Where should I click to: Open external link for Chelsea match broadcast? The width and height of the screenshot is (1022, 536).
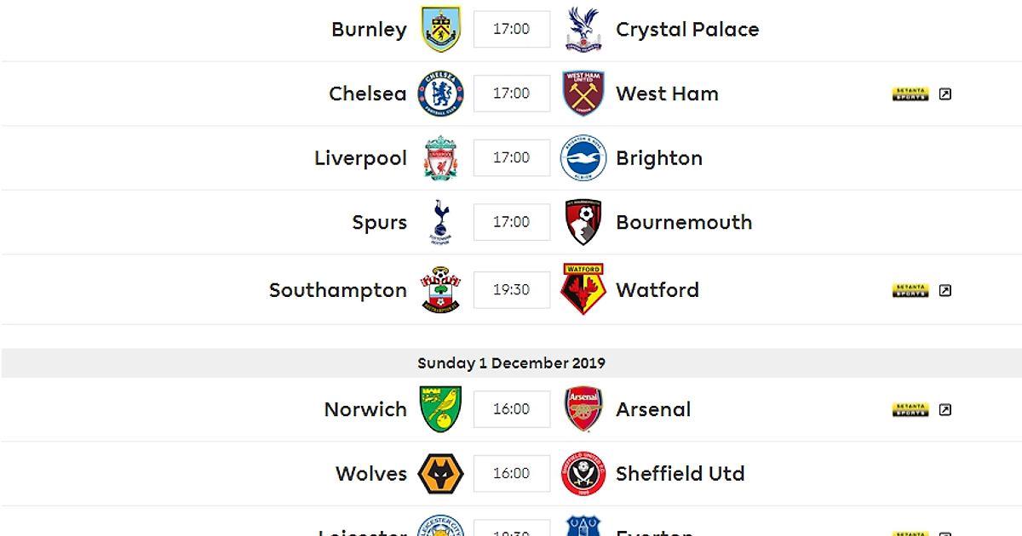944,94
